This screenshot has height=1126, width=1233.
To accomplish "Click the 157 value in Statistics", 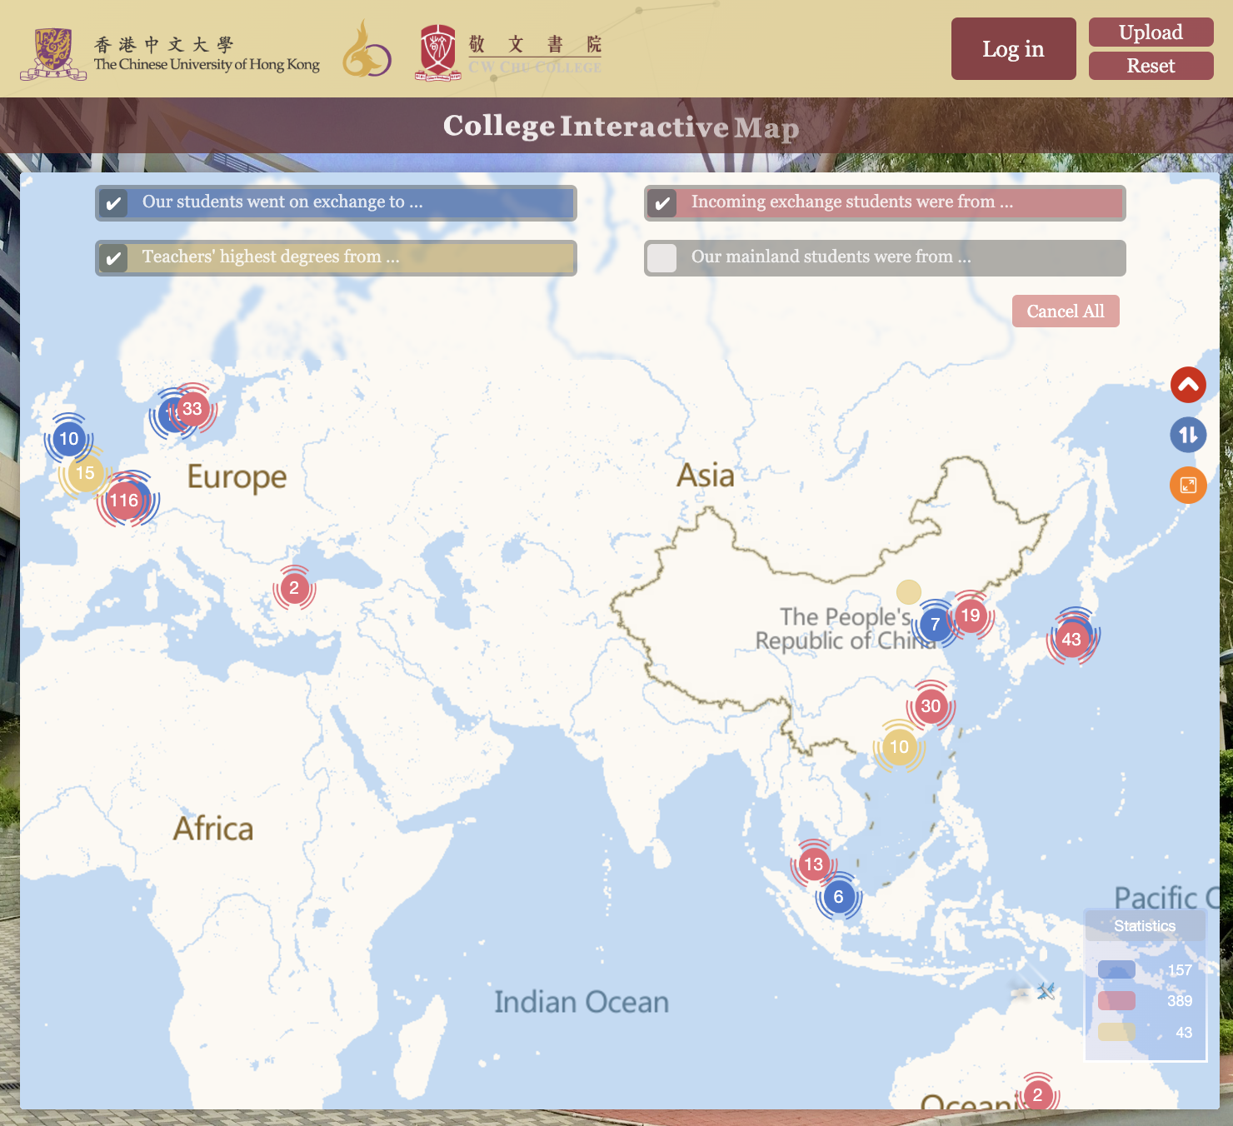I will 1180,970.
